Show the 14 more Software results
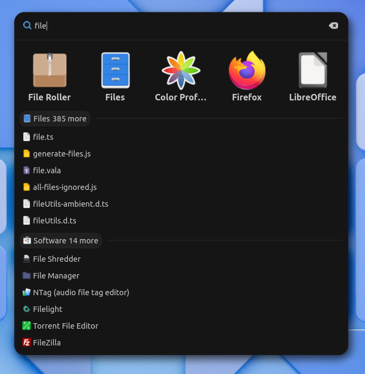Viewport: 365px width, 374px height. click(x=61, y=241)
